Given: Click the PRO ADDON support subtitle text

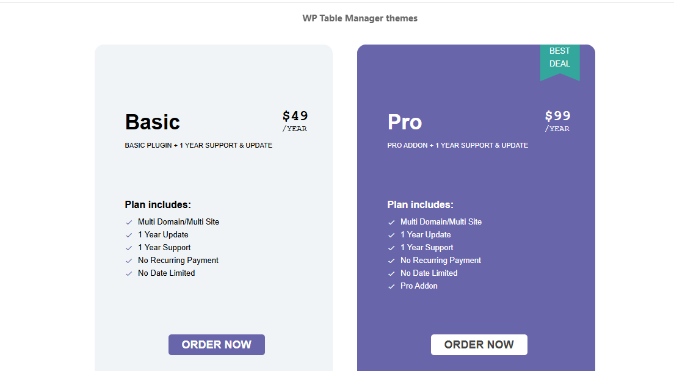Looking at the screenshot, I should pos(457,145).
